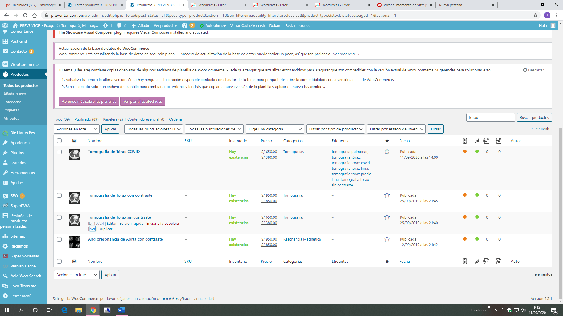This screenshot has width=563, height=316.
Task: Click the browser address bar
Action: pyautogui.click(x=287, y=15)
